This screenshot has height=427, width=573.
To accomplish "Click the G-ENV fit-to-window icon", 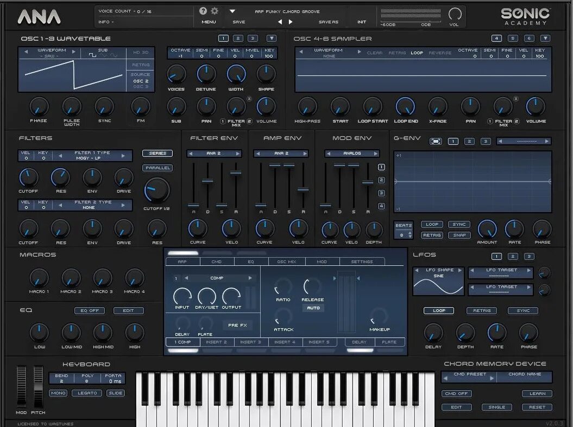I will [x=436, y=141].
